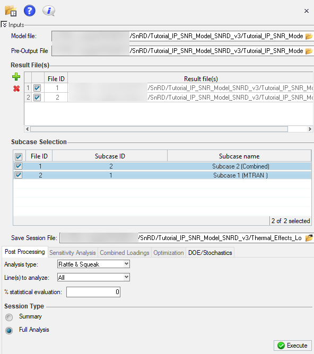Screen dimensions: 314x354
Task: Click the File ID header in Subcase Selection
Action: [39, 156]
